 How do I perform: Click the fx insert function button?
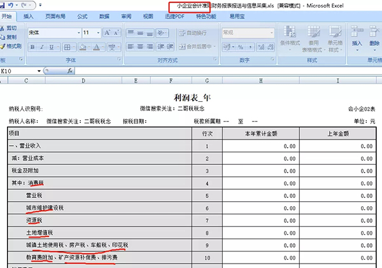tap(70, 71)
